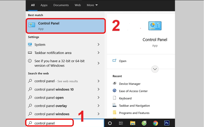Open Taskbar and Navigation recent item
Screen dimensions: 204x127
pos(134,106)
